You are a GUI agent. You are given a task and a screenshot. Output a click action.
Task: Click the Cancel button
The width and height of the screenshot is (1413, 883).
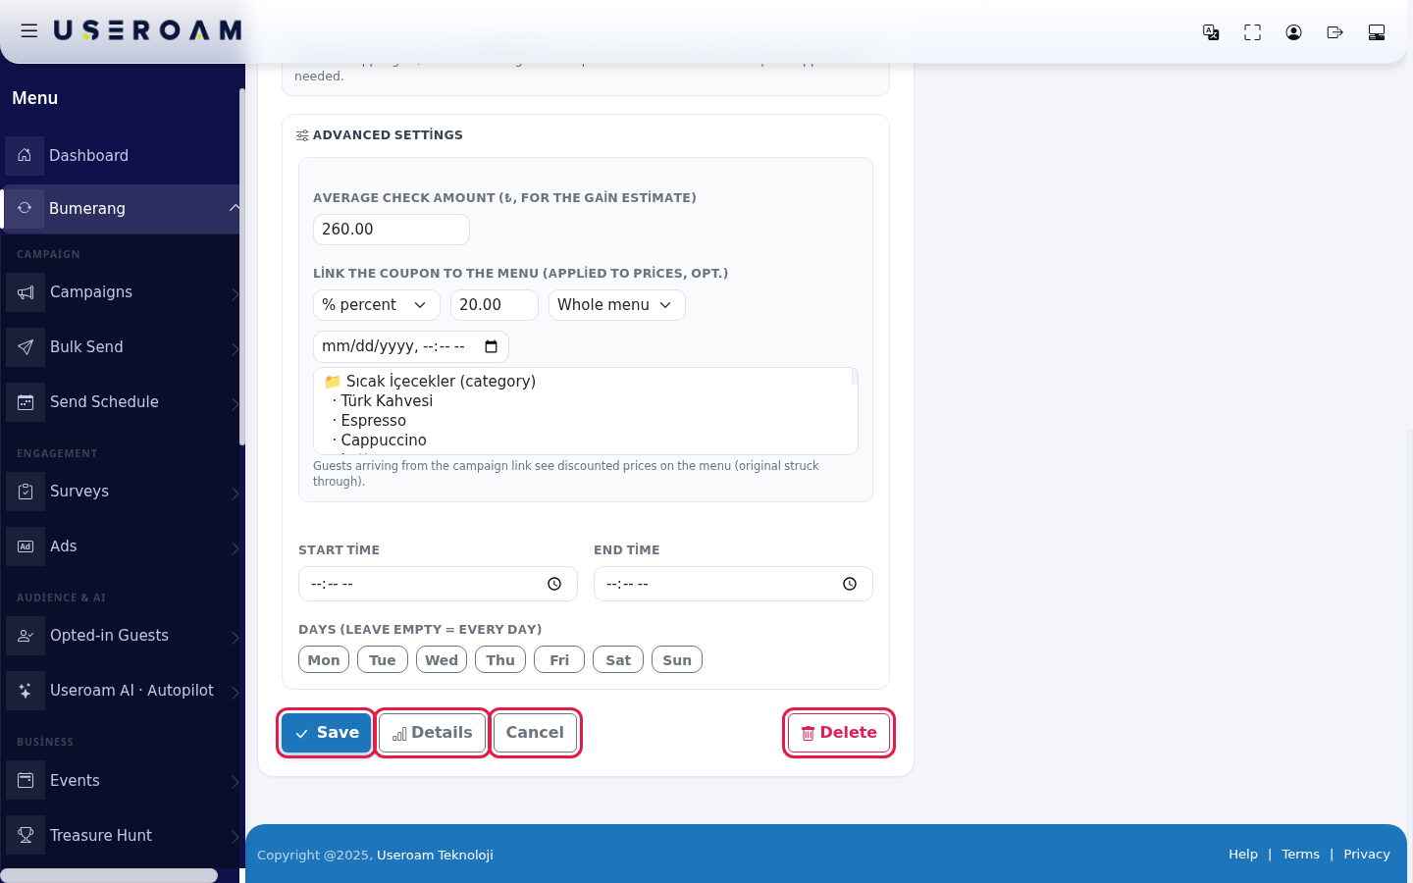click(535, 733)
